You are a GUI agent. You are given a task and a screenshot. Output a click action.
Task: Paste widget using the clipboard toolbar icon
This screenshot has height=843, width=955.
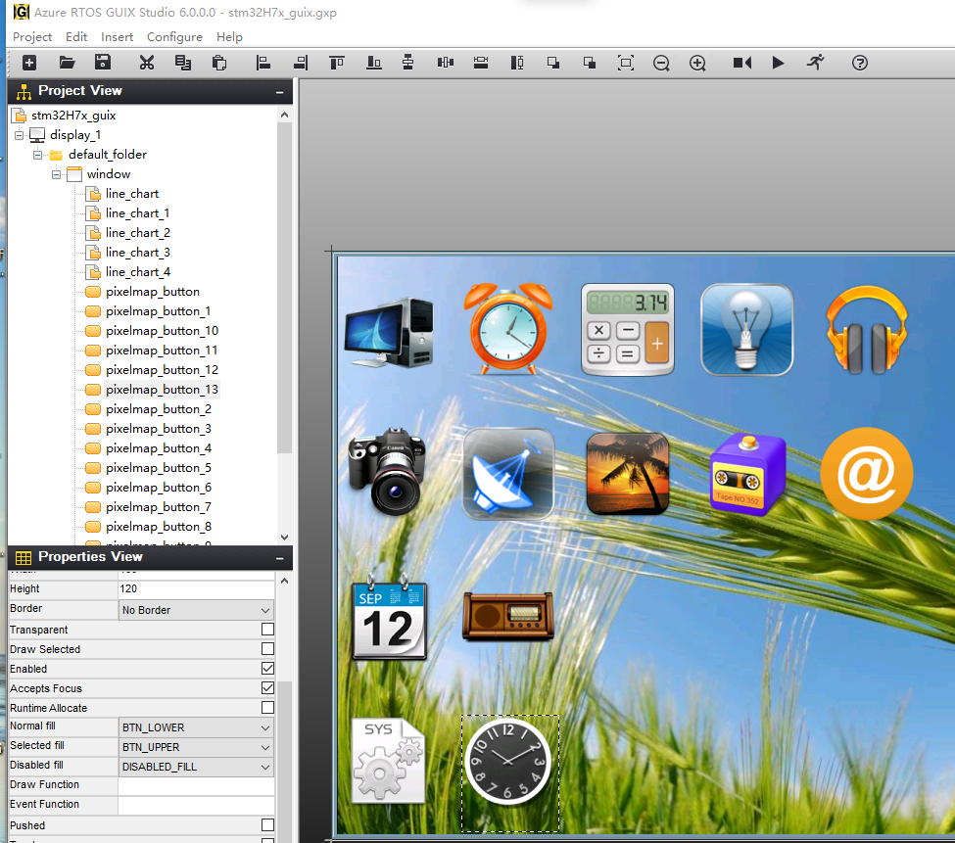pyautogui.click(x=219, y=63)
